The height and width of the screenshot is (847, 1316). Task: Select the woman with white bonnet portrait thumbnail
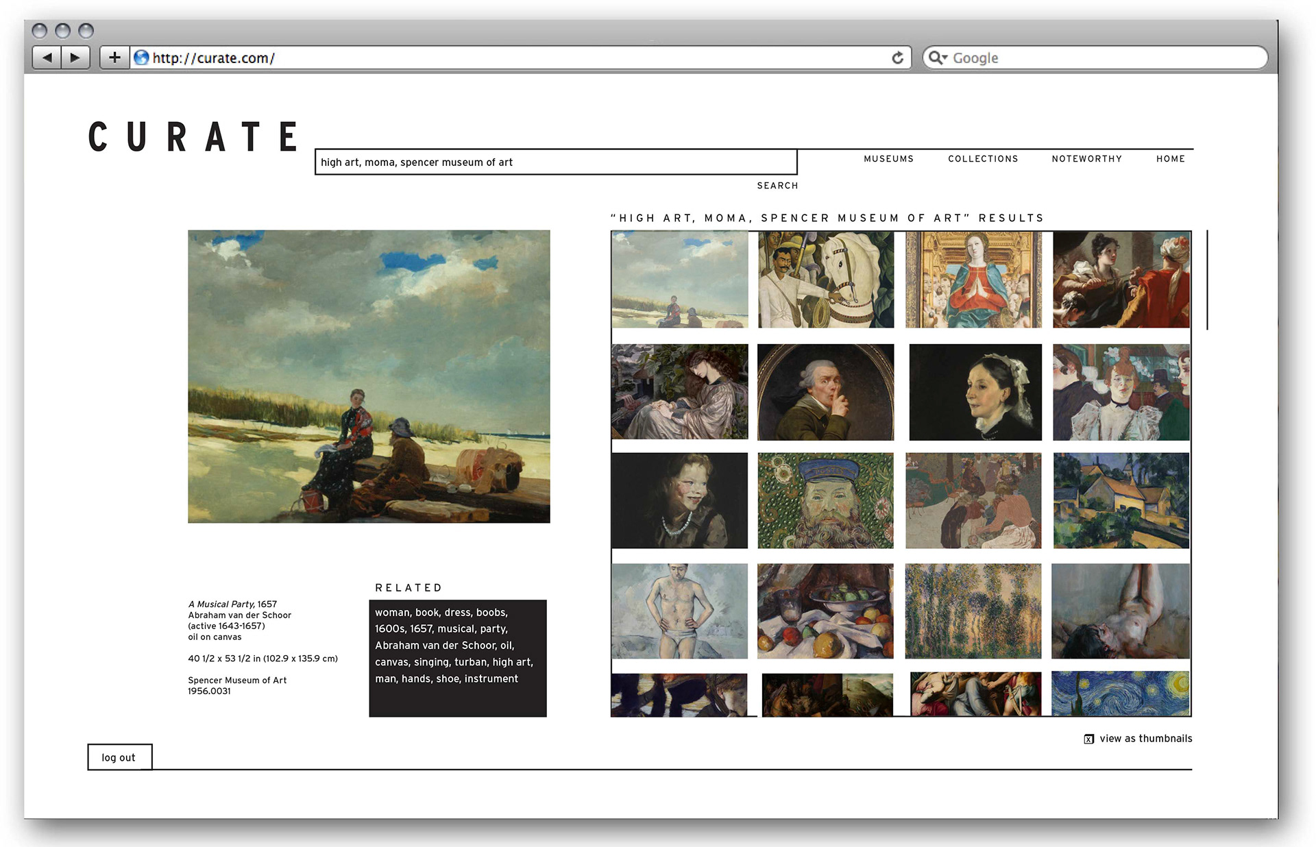point(975,392)
